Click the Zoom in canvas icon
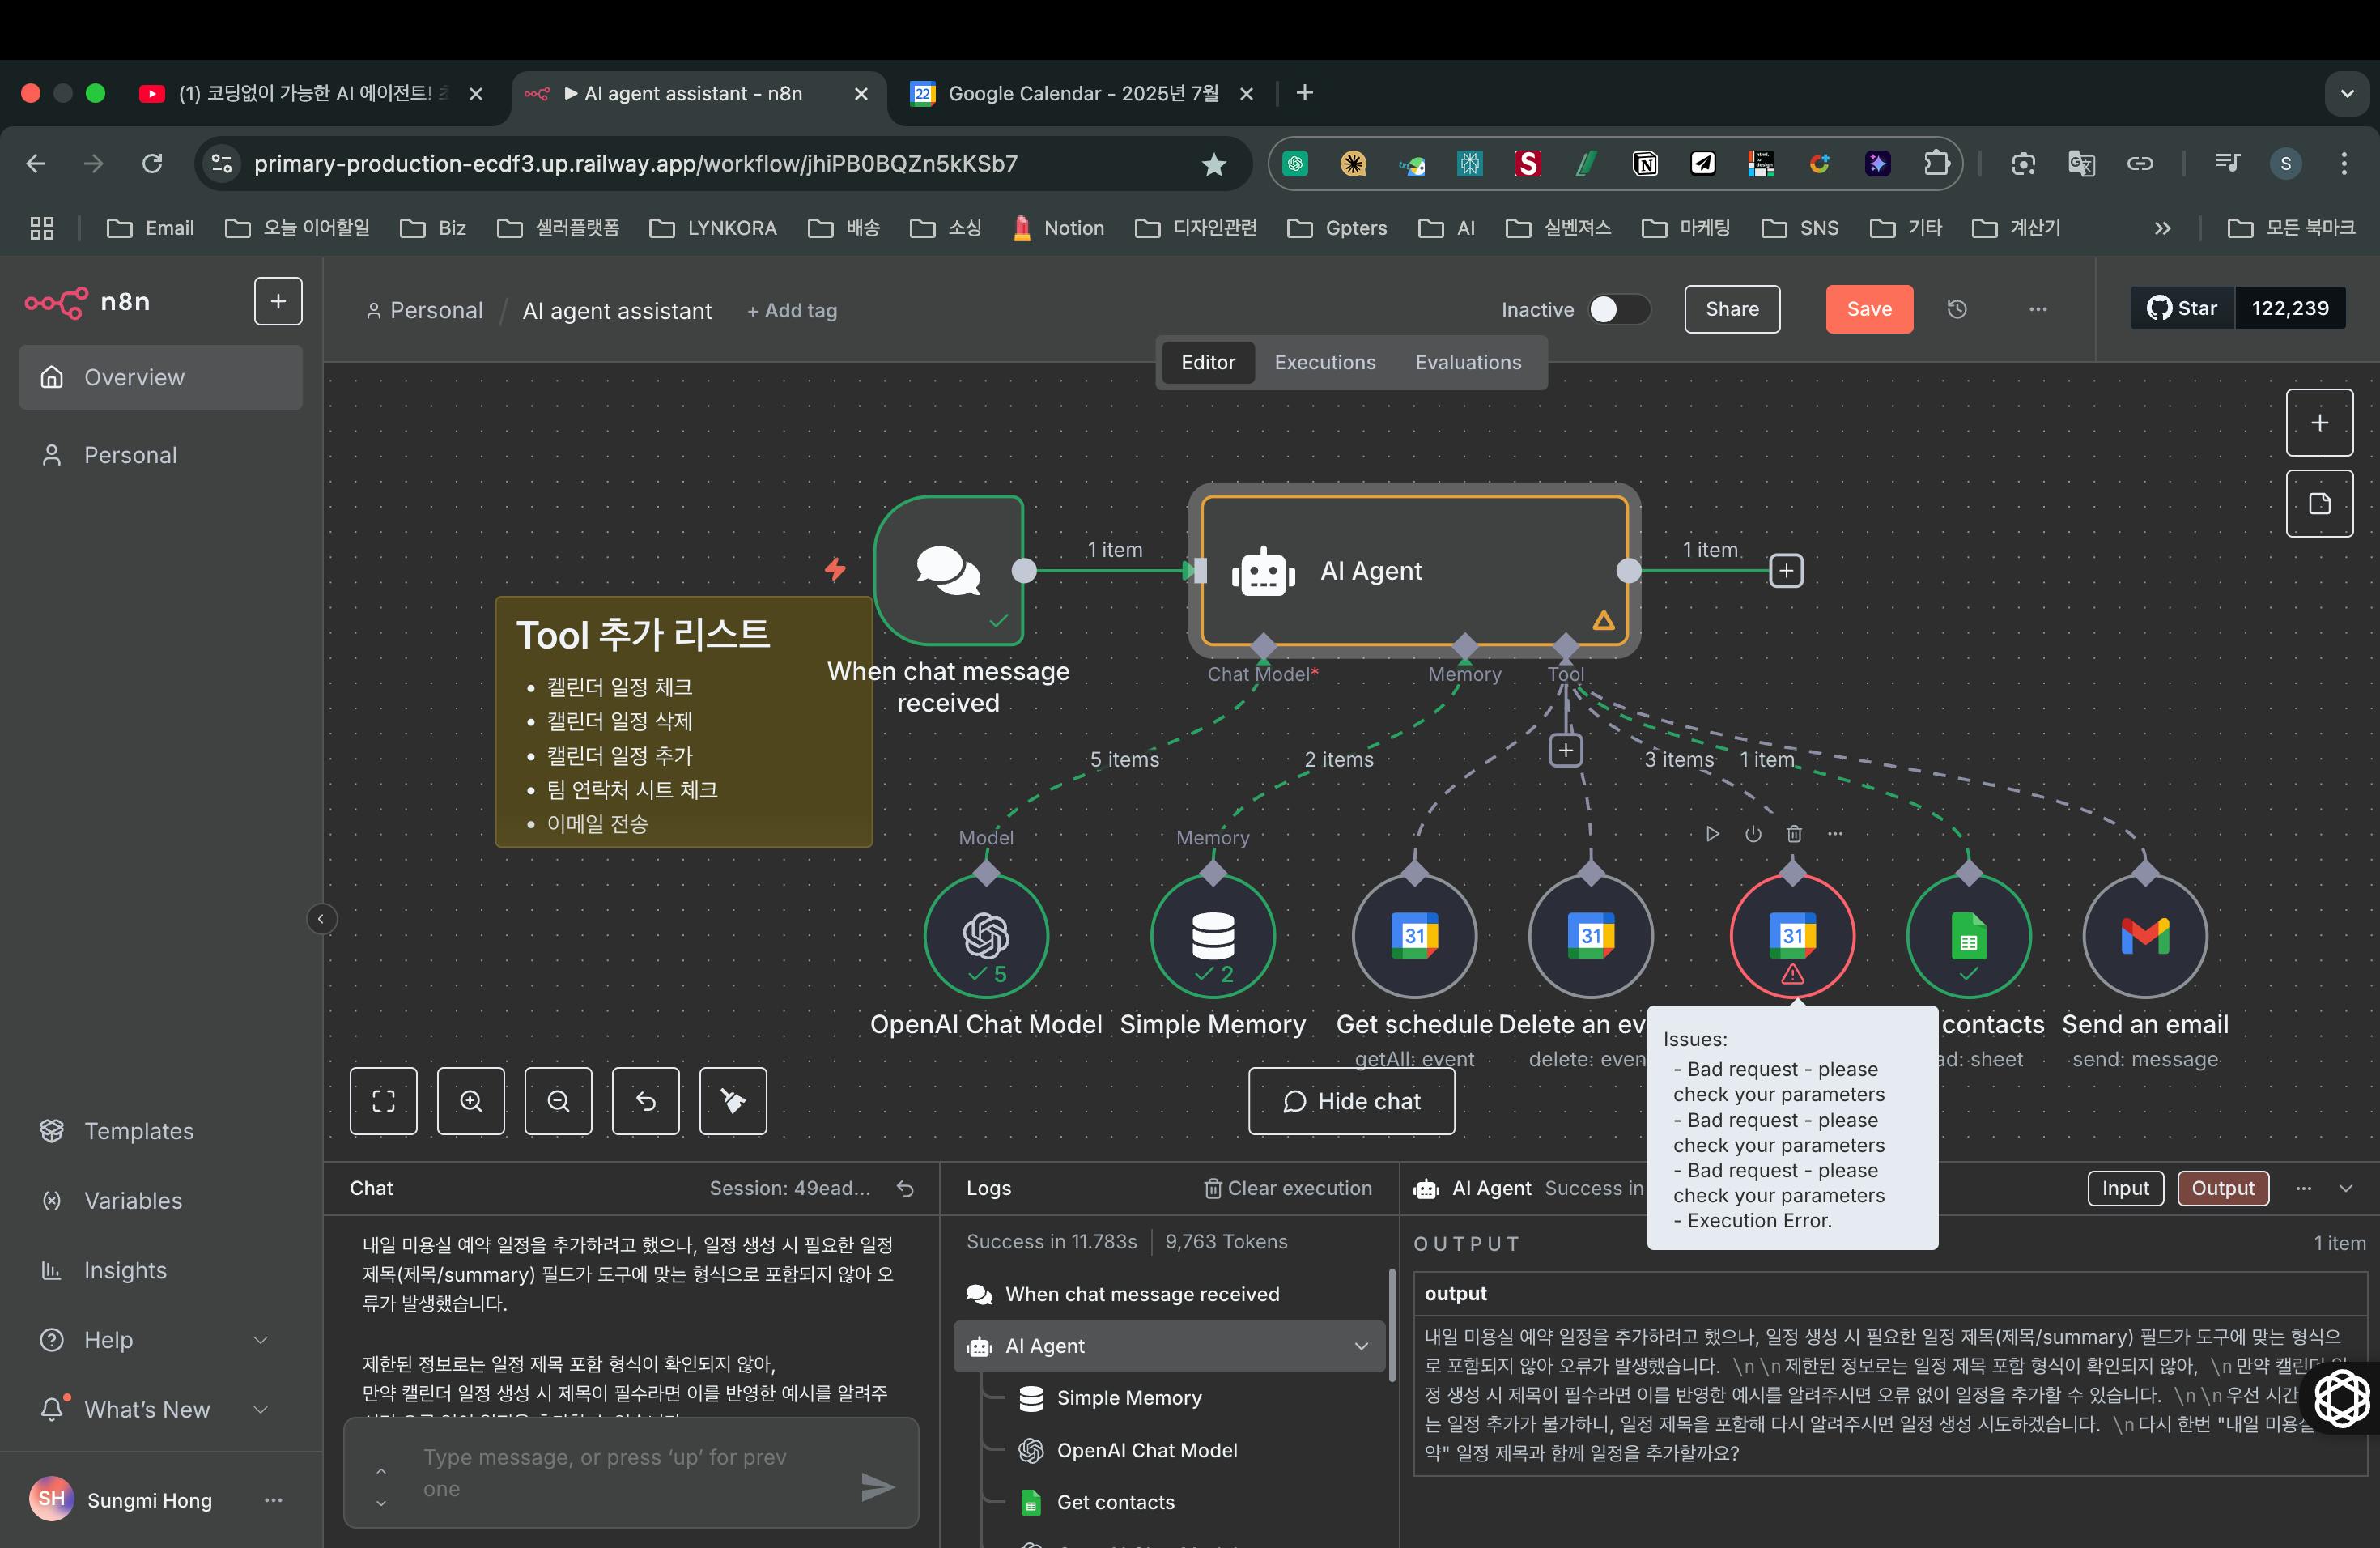2380x1548 pixels. click(470, 1101)
